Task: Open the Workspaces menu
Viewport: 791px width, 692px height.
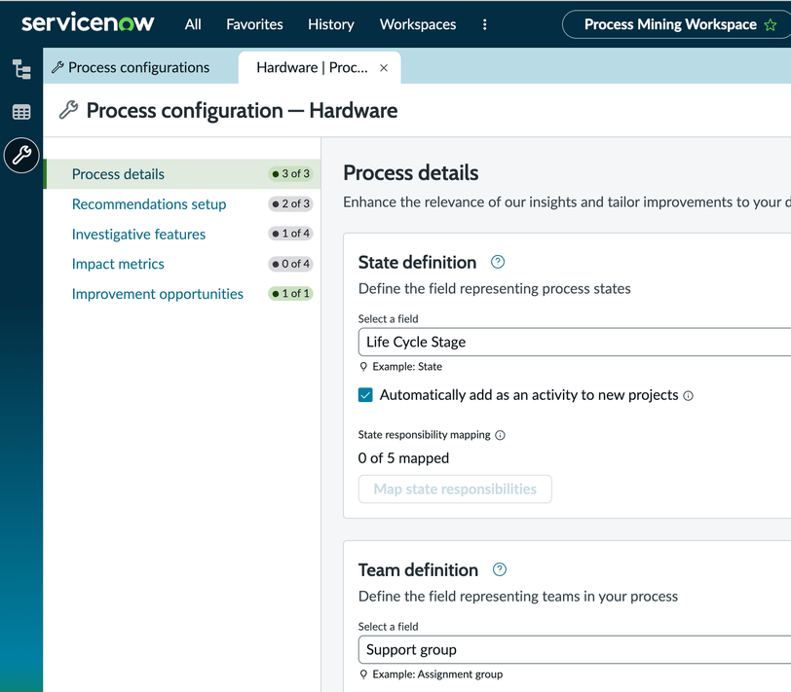Action: (418, 24)
